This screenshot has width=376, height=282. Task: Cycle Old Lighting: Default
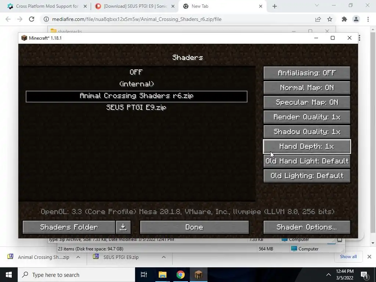point(307,176)
